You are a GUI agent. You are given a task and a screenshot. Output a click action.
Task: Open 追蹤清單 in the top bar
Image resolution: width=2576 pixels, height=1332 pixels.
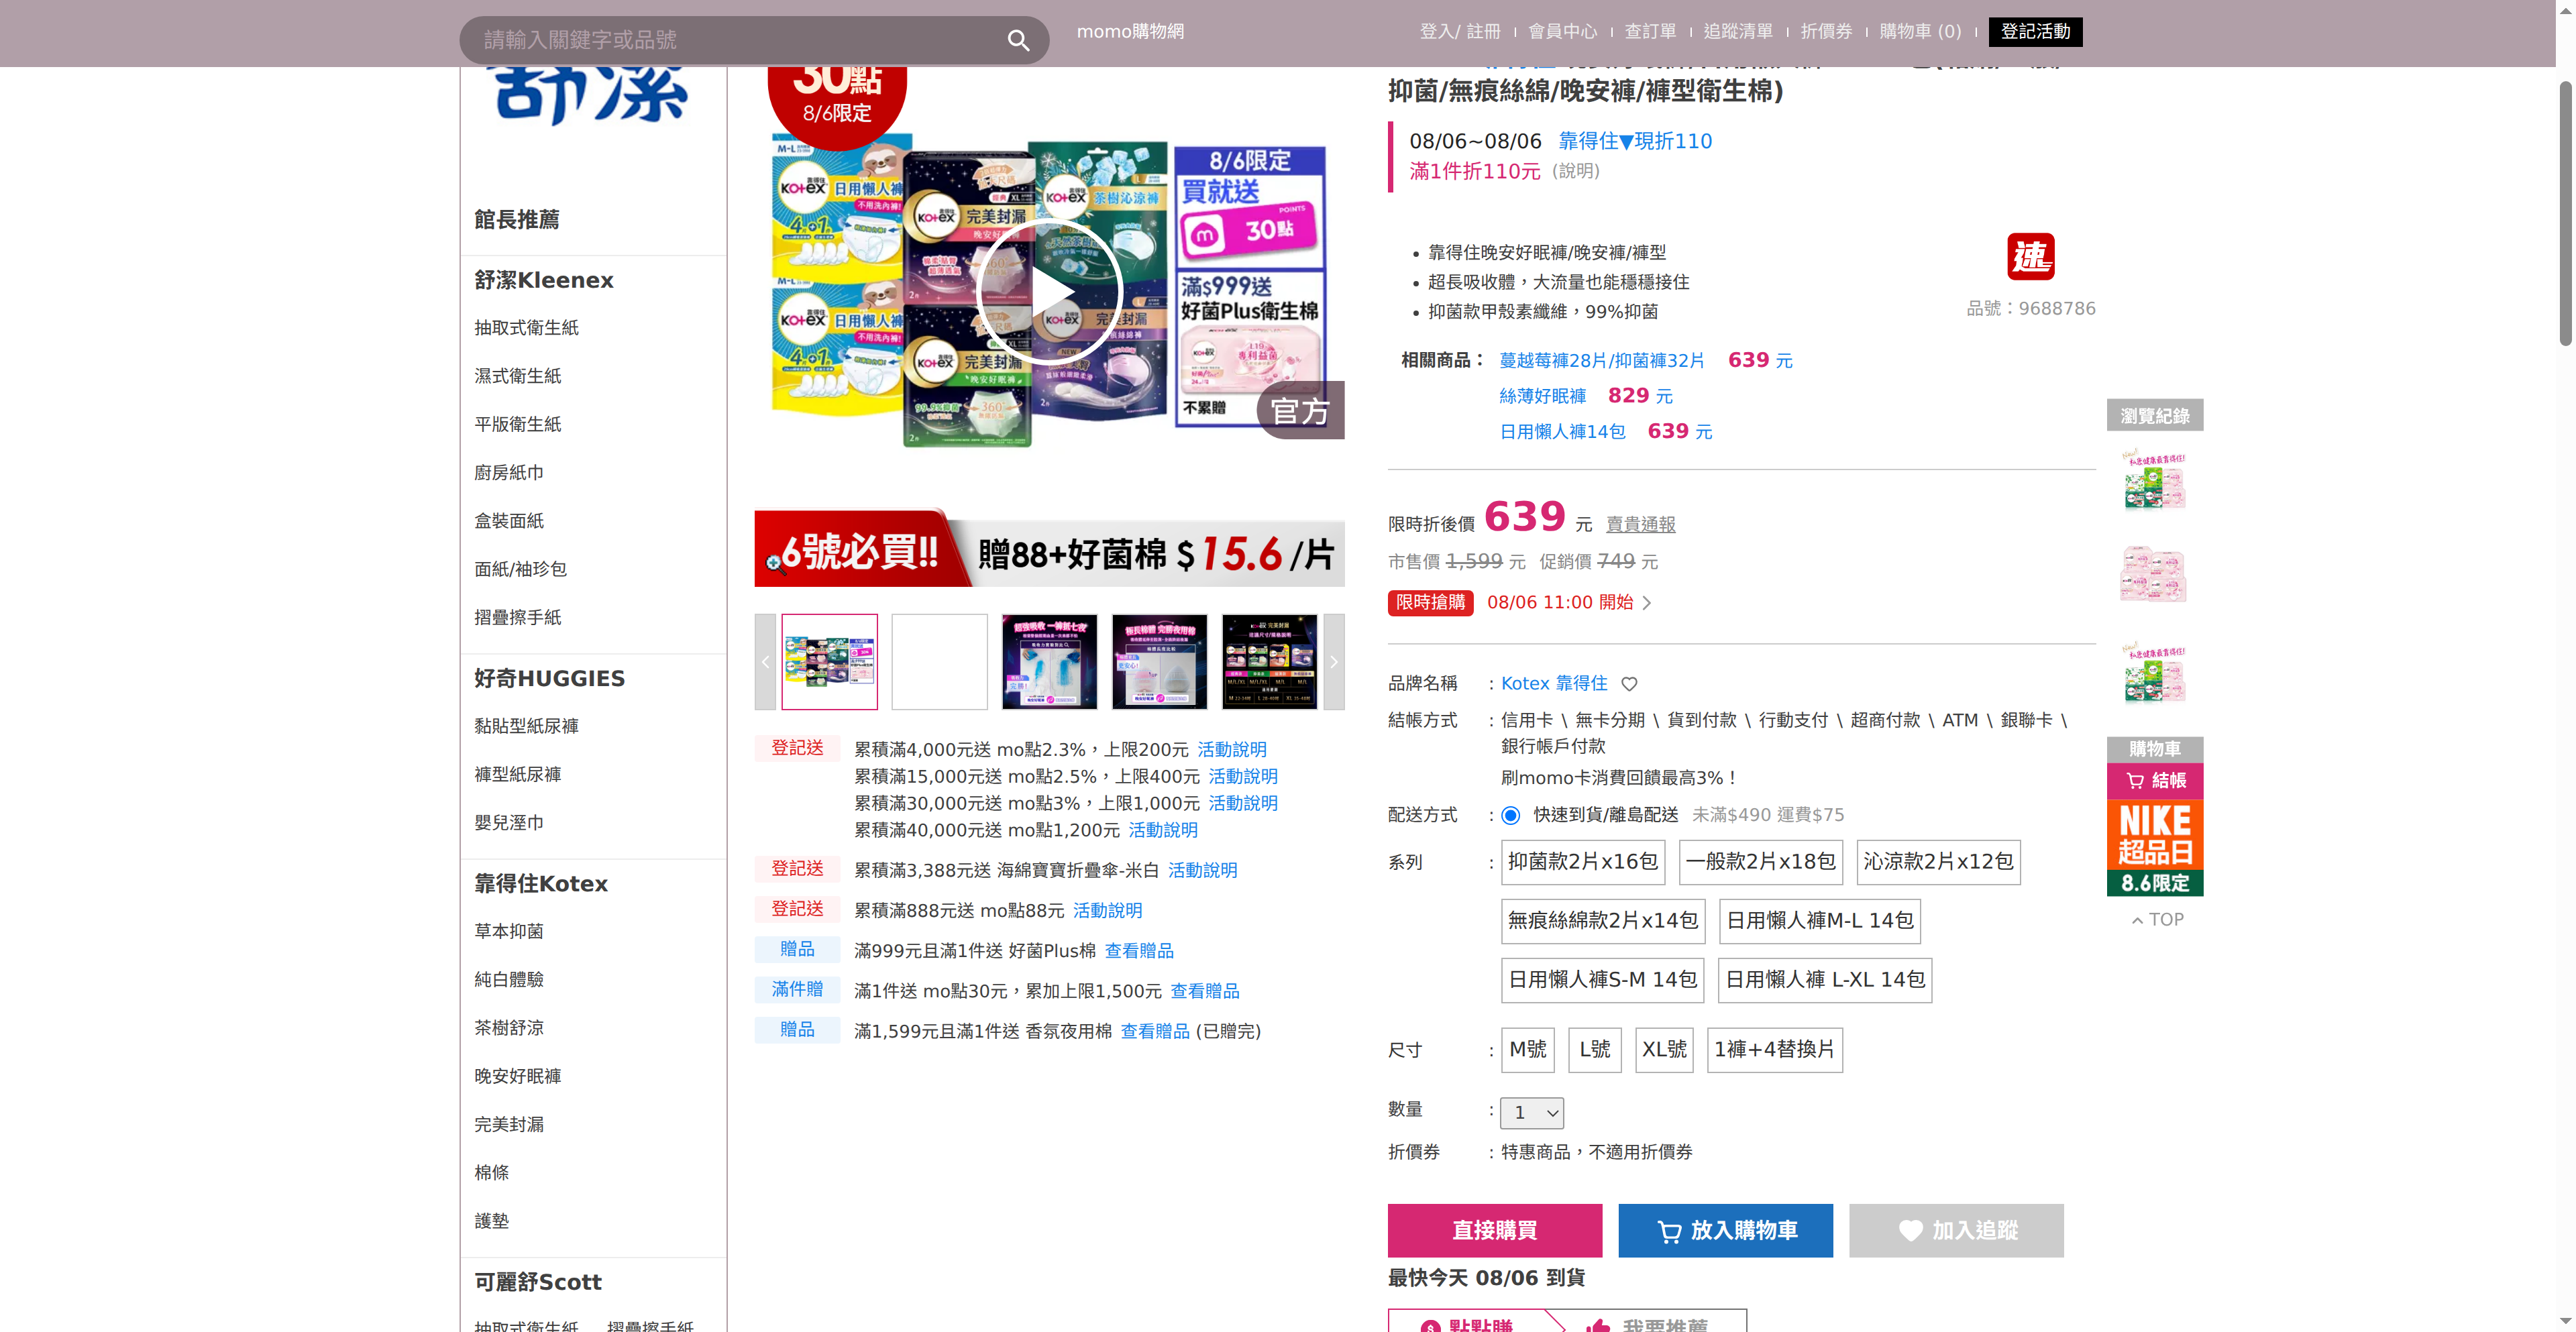point(1738,32)
